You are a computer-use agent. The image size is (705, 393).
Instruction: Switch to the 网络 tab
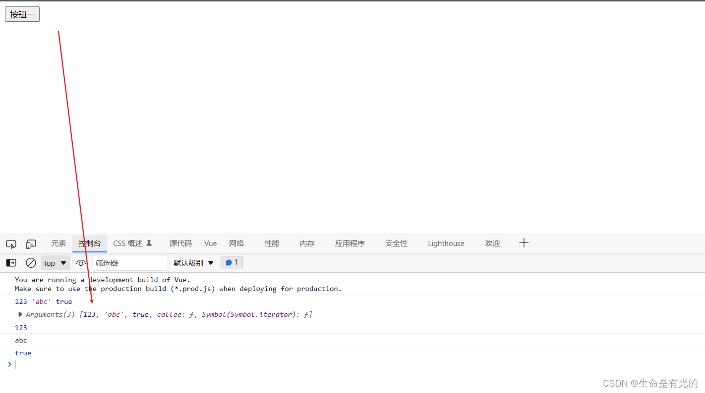(236, 244)
